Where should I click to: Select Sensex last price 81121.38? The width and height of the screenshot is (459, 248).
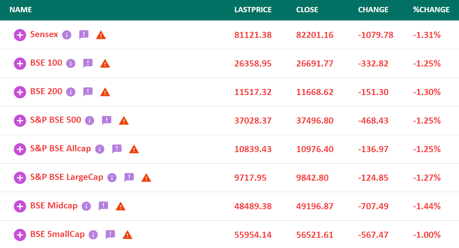coord(253,35)
